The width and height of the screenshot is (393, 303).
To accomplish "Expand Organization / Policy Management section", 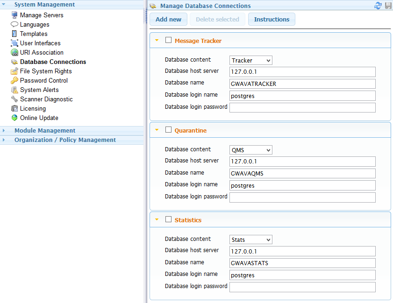I will click(x=65, y=140).
